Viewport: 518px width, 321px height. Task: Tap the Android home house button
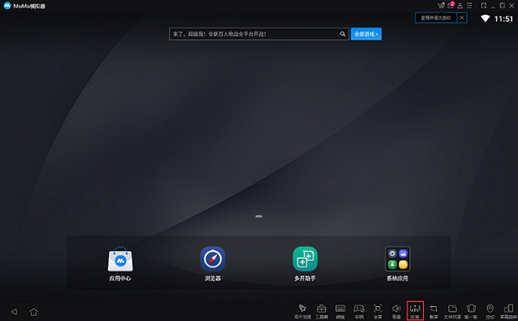(x=34, y=312)
